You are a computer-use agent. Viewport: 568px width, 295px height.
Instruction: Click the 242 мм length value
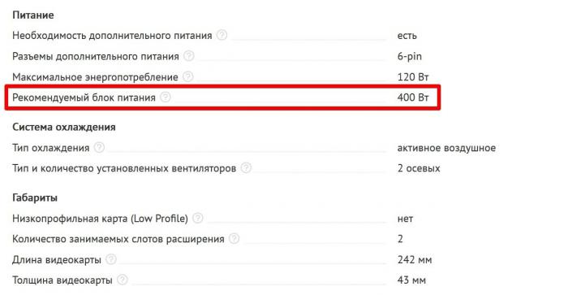(415, 260)
